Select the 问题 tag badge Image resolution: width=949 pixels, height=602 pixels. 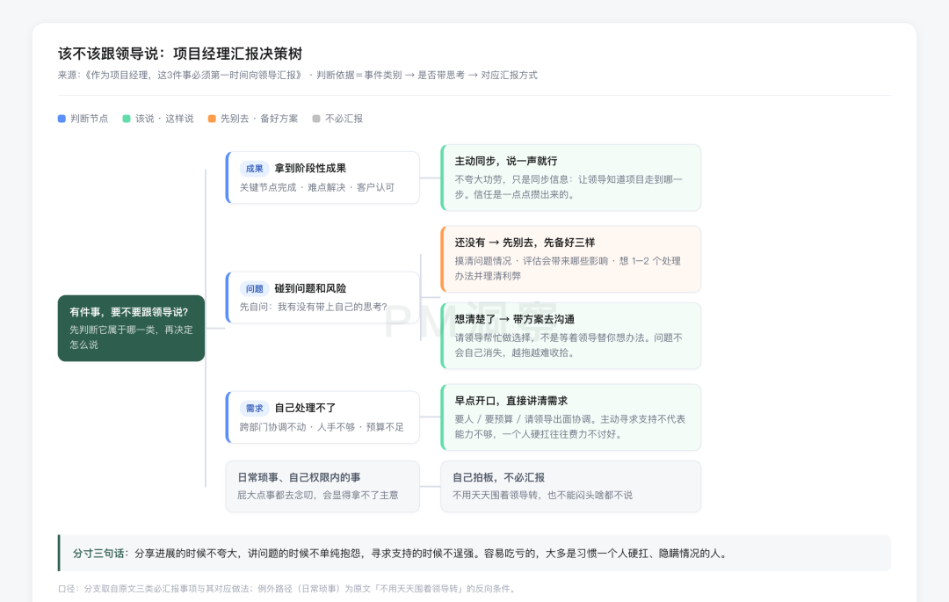coord(254,288)
